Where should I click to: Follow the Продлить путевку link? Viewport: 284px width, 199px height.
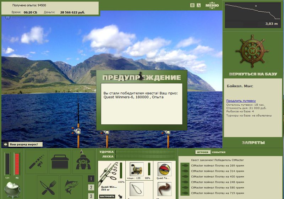(x=241, y=101)
